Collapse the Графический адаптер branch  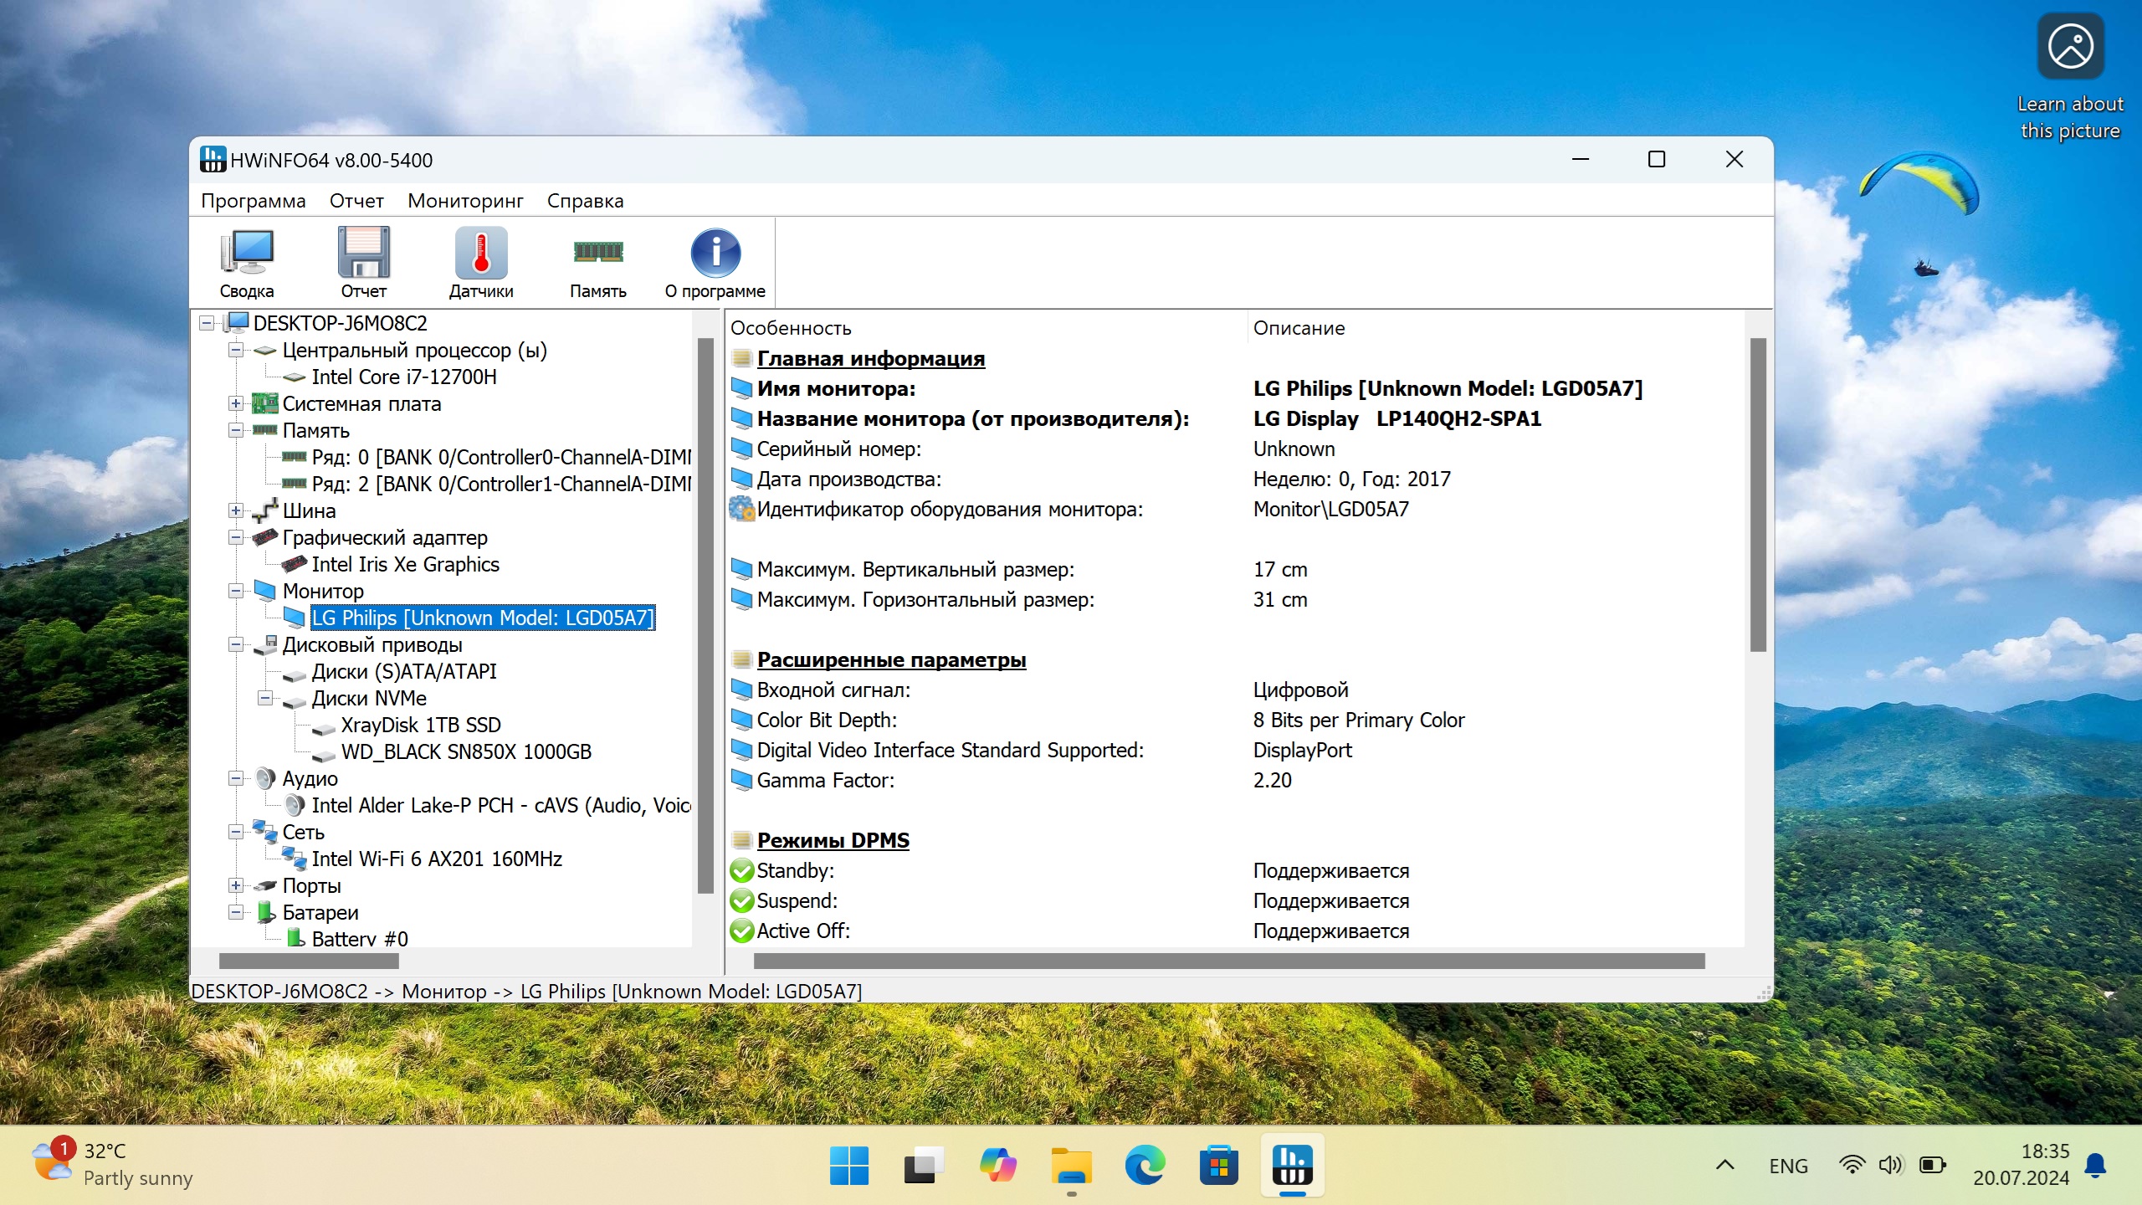click(x=236, y=537)
